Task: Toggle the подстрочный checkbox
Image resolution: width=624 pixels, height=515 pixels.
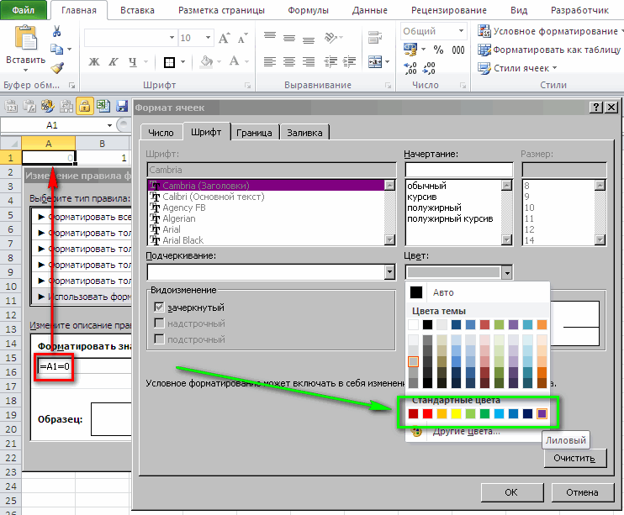Action: [159, 339]
